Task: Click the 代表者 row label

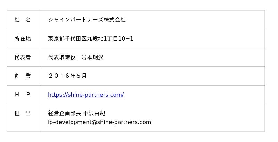Action: click(23, 57)
